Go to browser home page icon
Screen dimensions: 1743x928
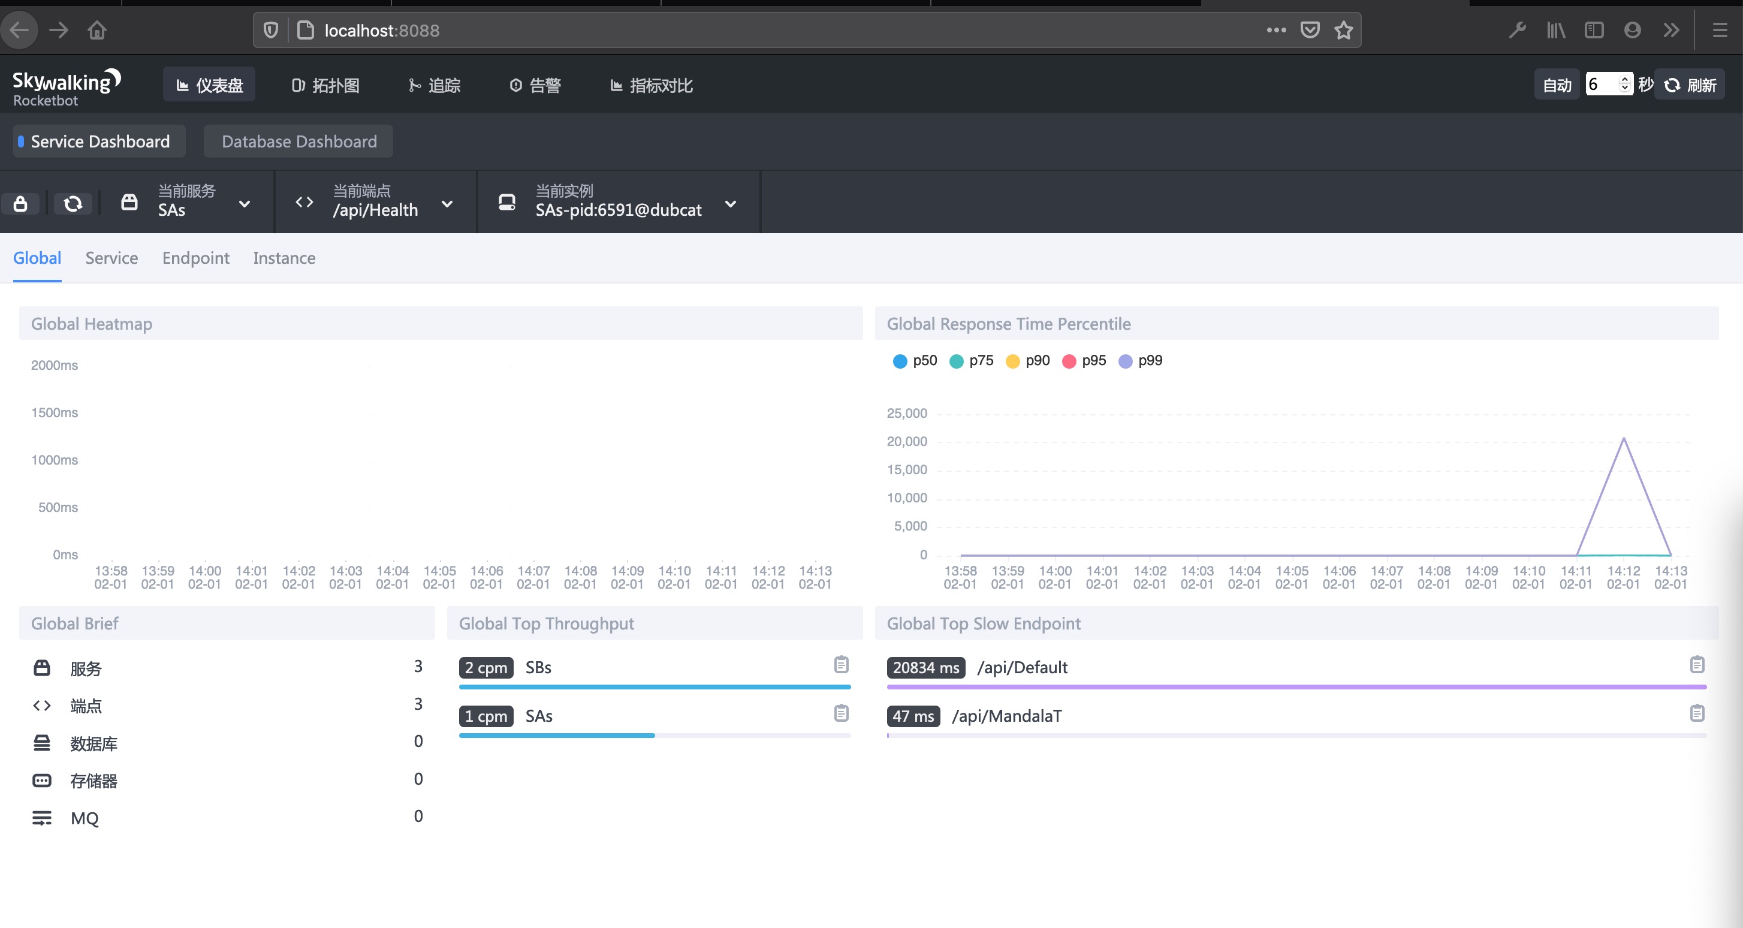[97, 31]
